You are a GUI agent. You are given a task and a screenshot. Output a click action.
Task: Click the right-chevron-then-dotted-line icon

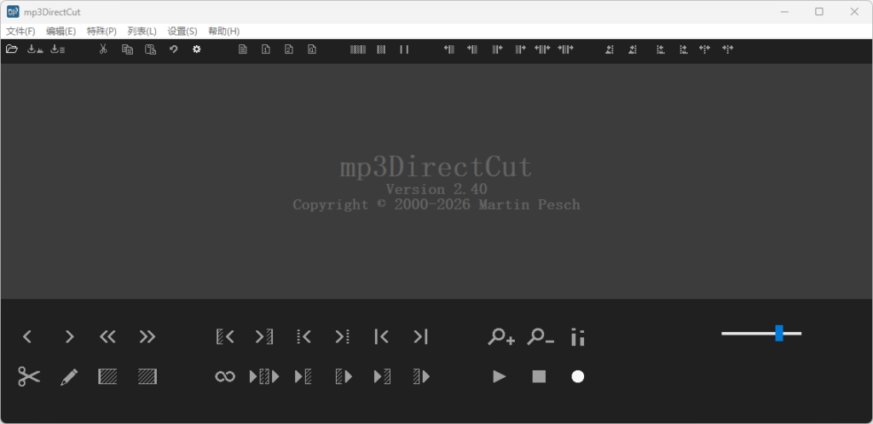pyautogui.click(x=343, y=337)
